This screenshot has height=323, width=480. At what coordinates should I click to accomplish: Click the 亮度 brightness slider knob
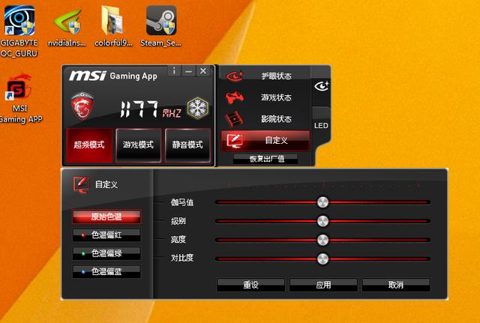pos(322,240)
